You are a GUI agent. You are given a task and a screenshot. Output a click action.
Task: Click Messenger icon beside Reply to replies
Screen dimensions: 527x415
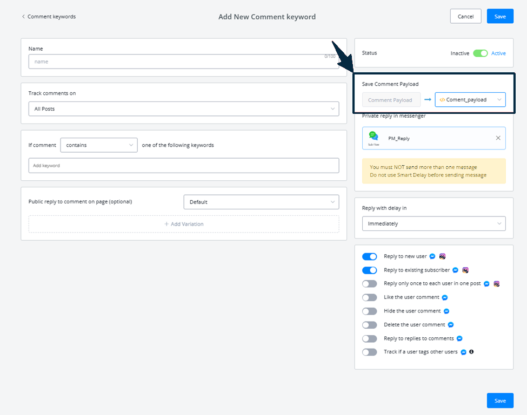459,338
